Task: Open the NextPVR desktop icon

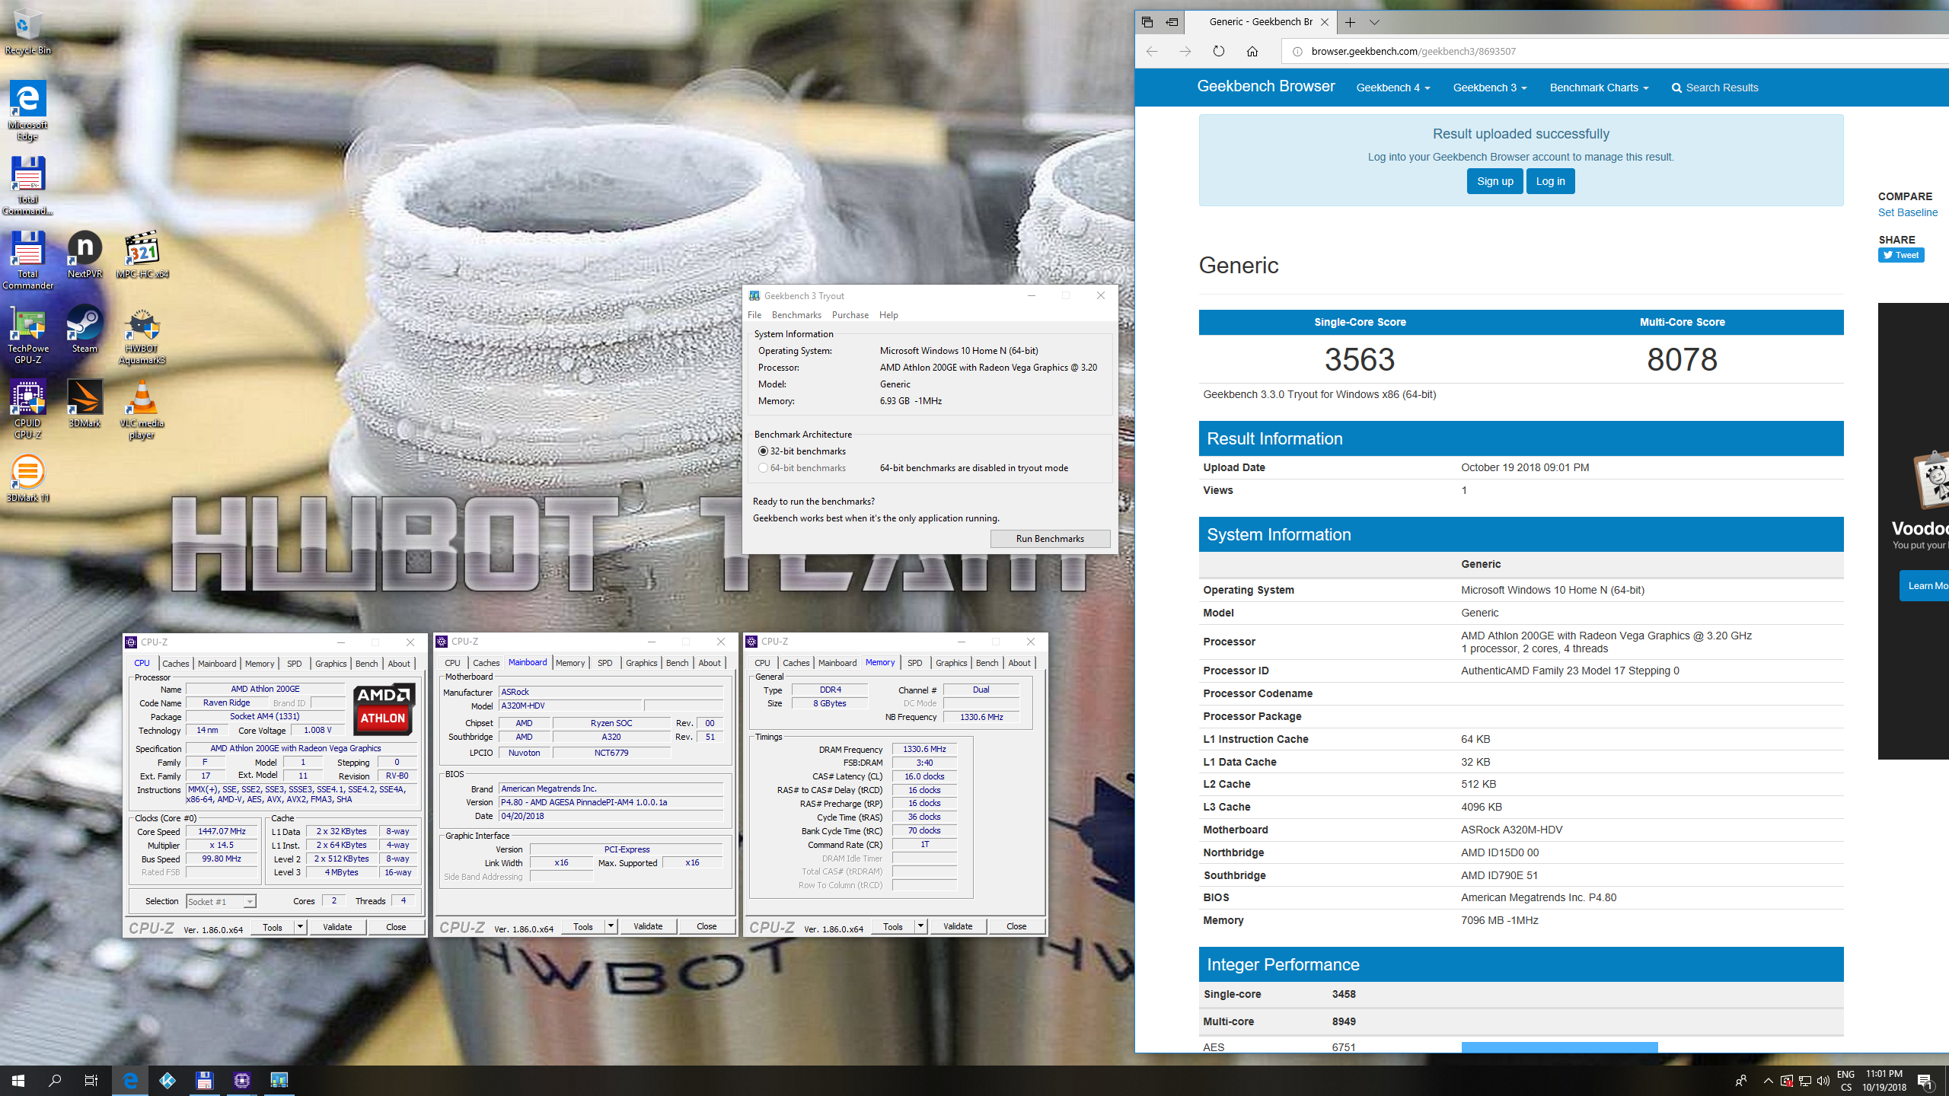Action: [85, 255]
